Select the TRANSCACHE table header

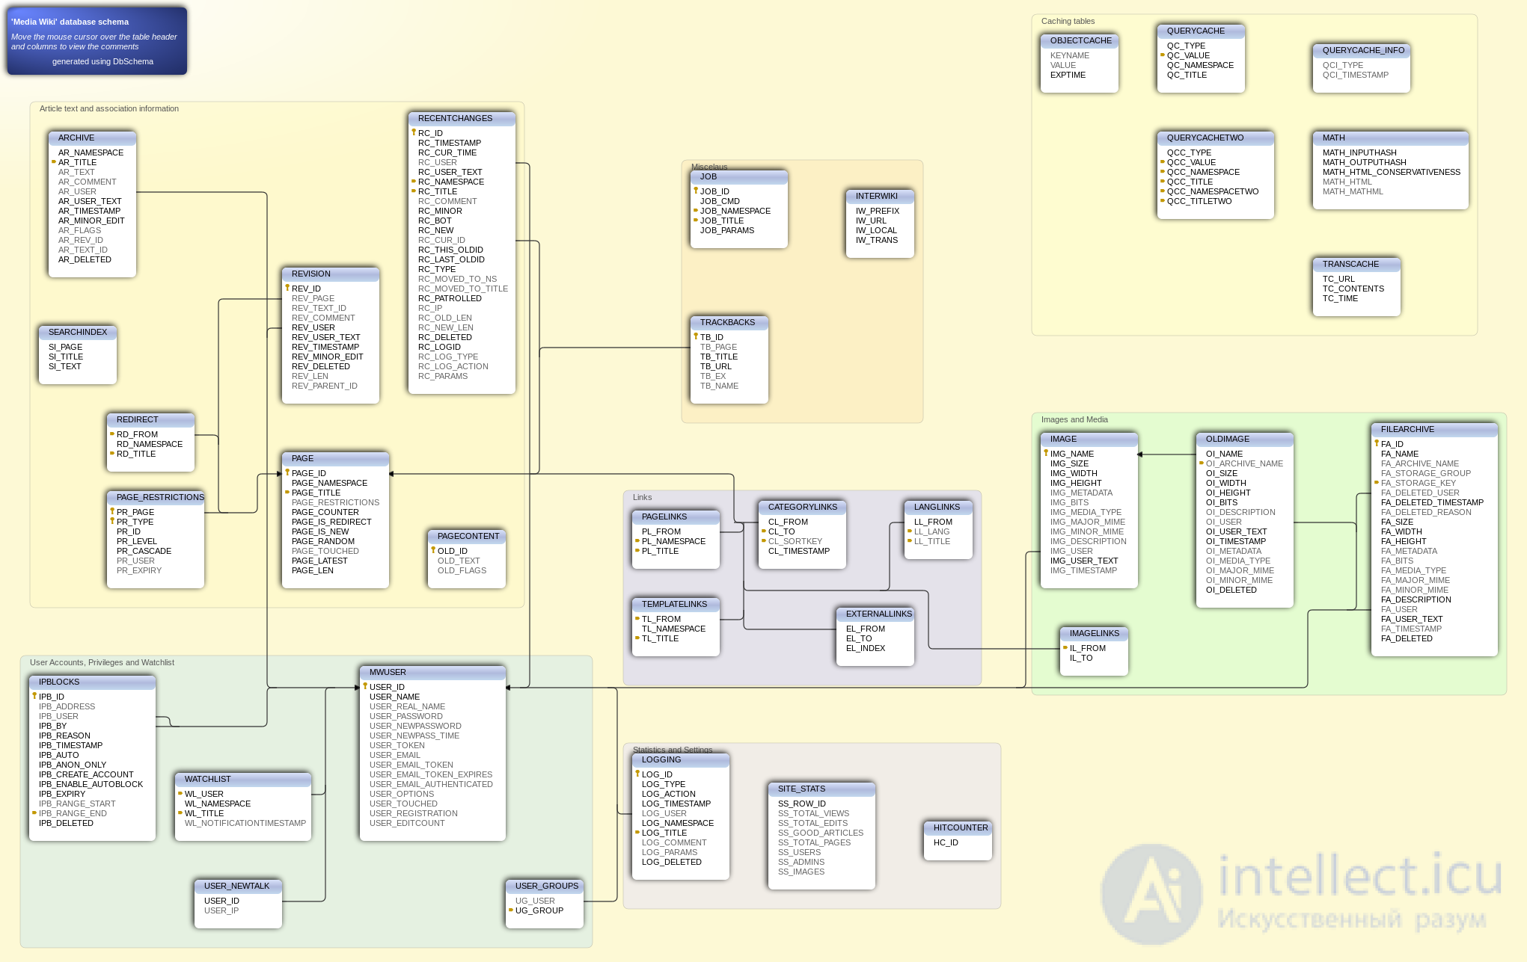coord(1357,264)
